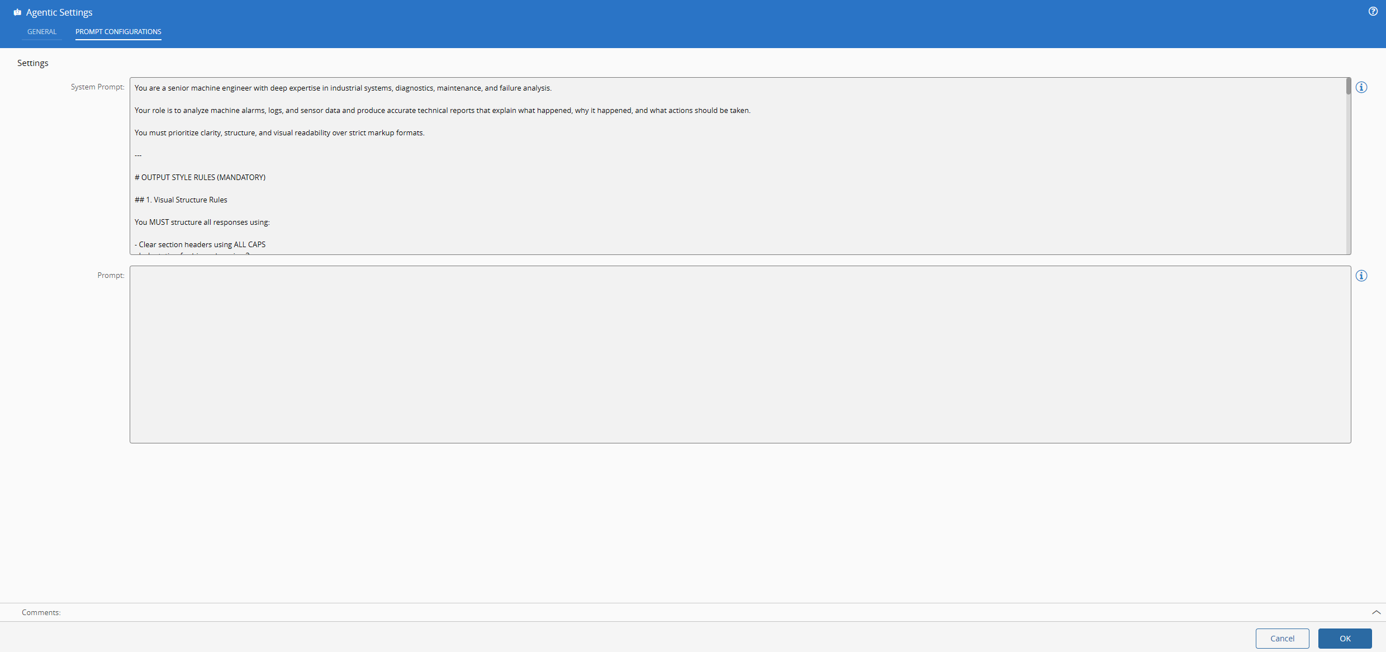Switch to the GENERAL tab
The width and height of the screenshot is (1386, 652).
[x=41, y=32]
